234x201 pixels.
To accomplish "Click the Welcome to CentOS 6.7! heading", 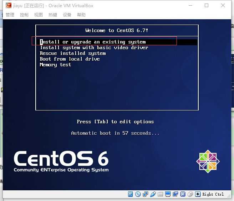I will [x=117, y=30].
